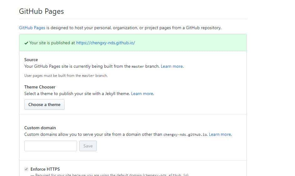Select the Source section heading
295x176 pixels.
(31, 60)
